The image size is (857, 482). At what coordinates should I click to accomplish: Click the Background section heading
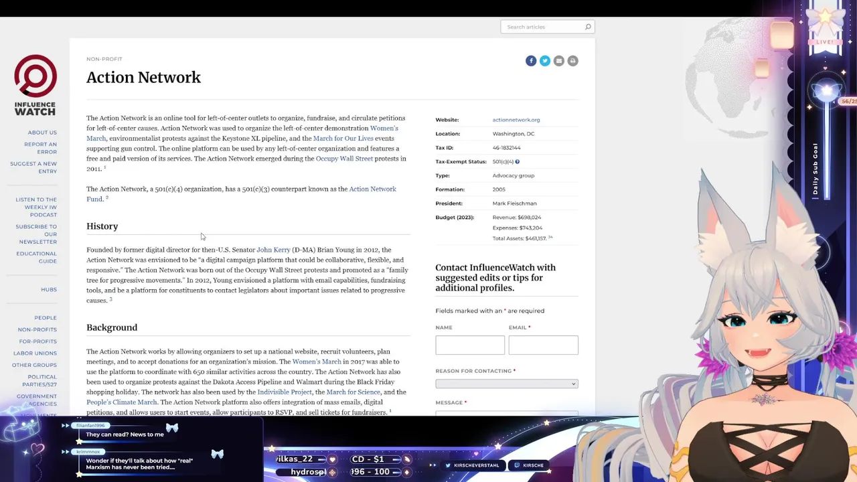(112, 327)
